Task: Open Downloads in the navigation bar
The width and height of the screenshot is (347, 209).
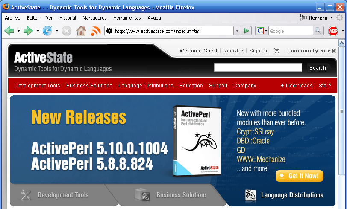Action: pos(297,85)
